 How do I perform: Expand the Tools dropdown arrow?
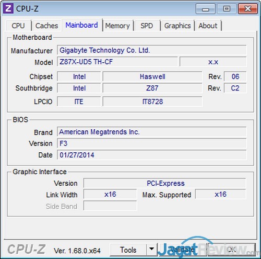[152, 250]
